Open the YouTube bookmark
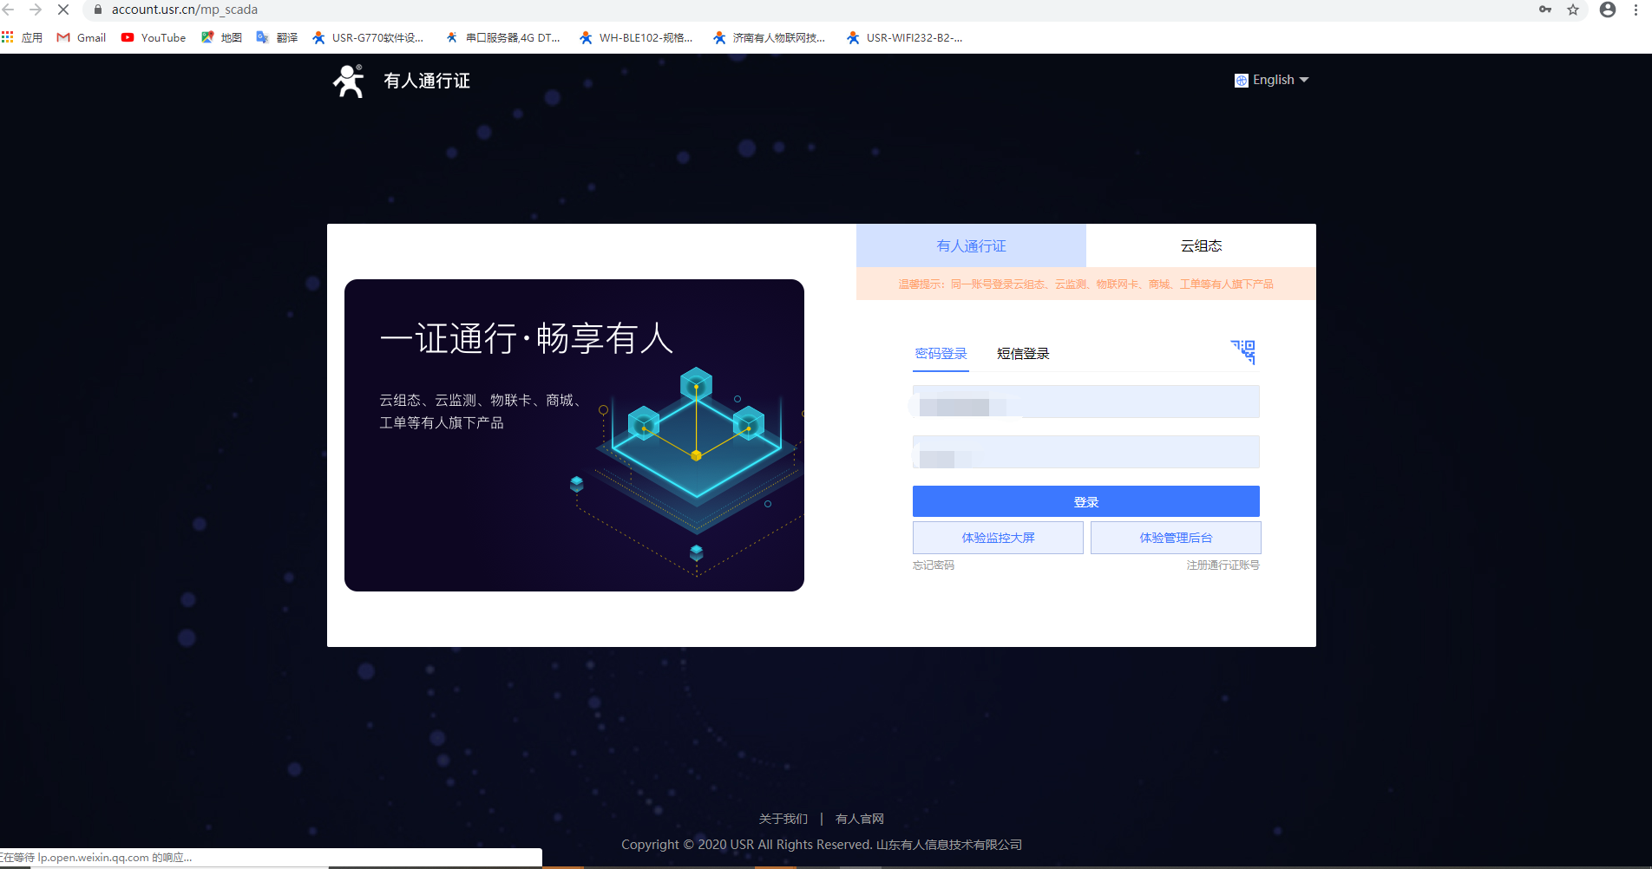This screenshot has height=869, width=1652. click(154, 37)
